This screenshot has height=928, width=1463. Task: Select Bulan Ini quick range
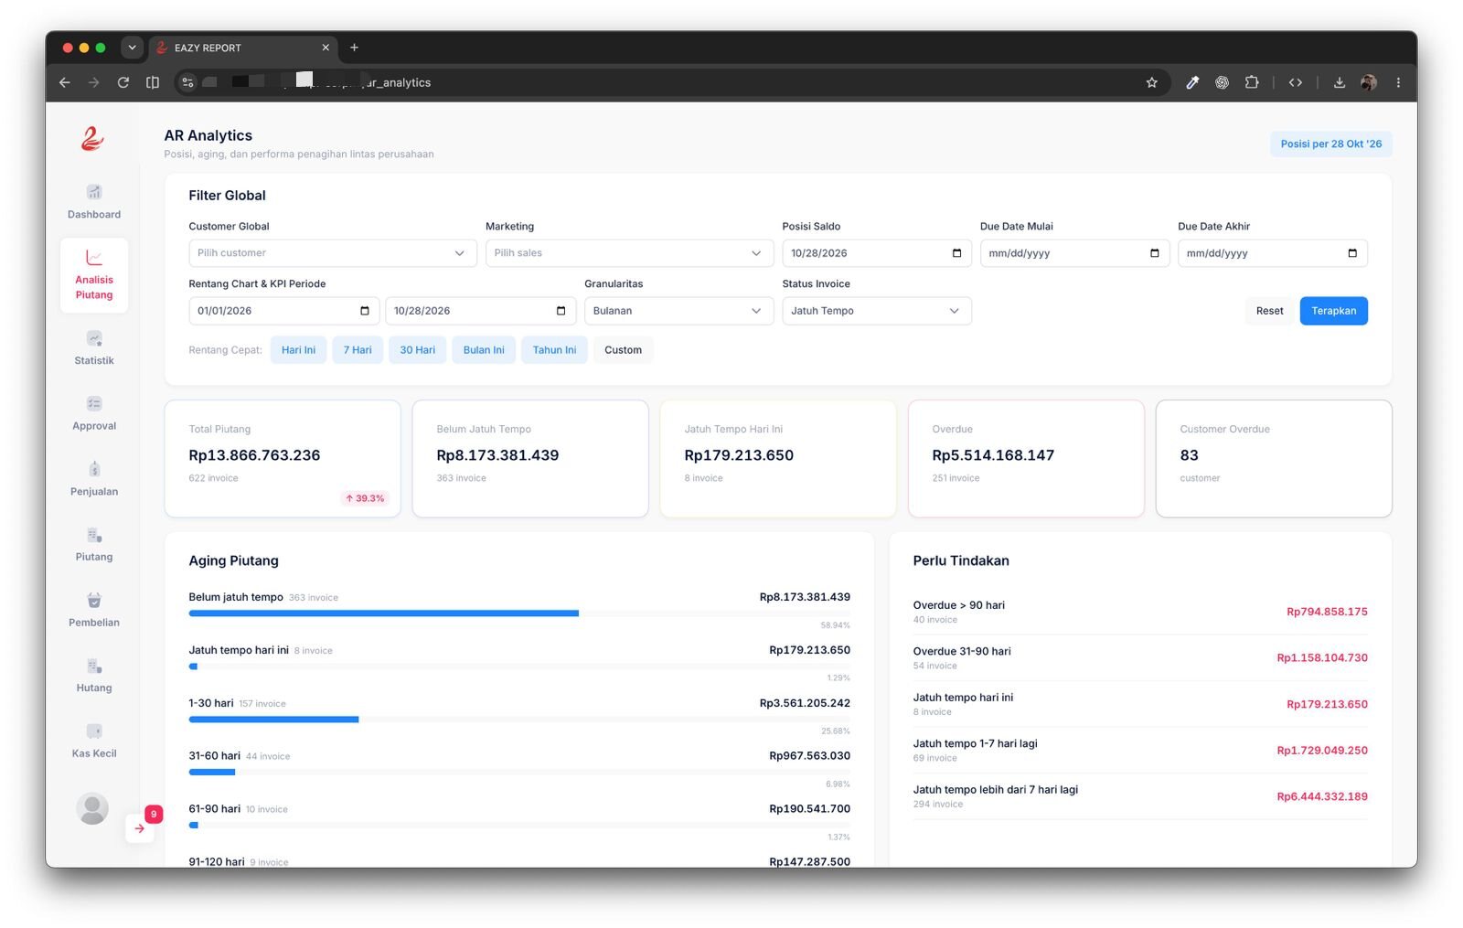[484, 350]
